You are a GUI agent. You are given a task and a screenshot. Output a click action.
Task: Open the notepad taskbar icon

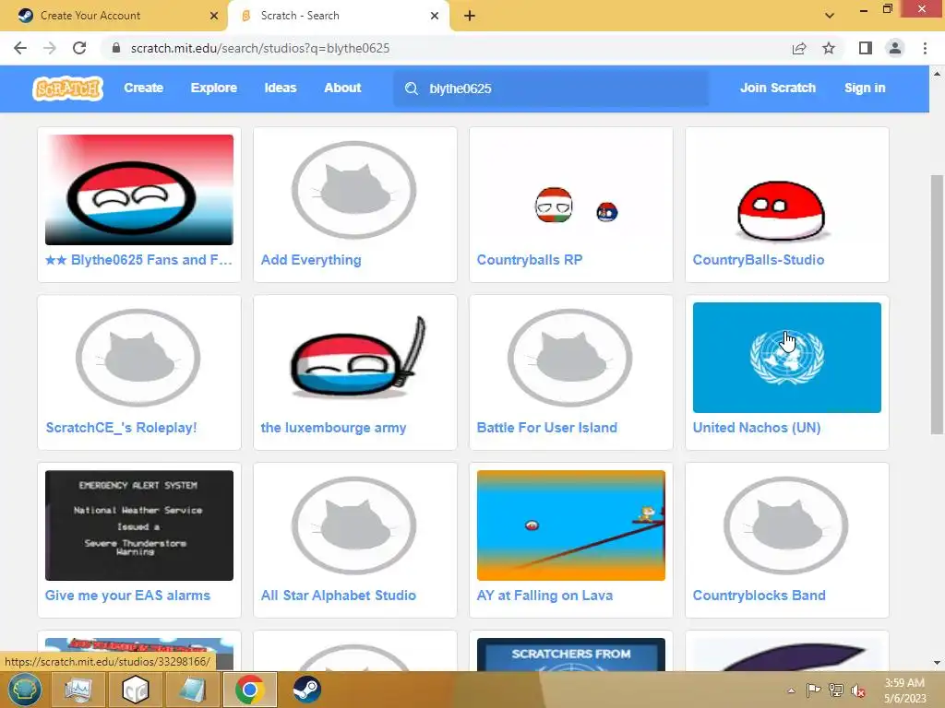coord(192,690)
